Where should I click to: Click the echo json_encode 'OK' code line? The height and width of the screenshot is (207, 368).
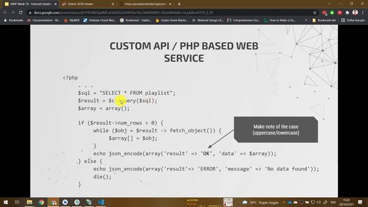pyautogui.click(x=185, y=154)
